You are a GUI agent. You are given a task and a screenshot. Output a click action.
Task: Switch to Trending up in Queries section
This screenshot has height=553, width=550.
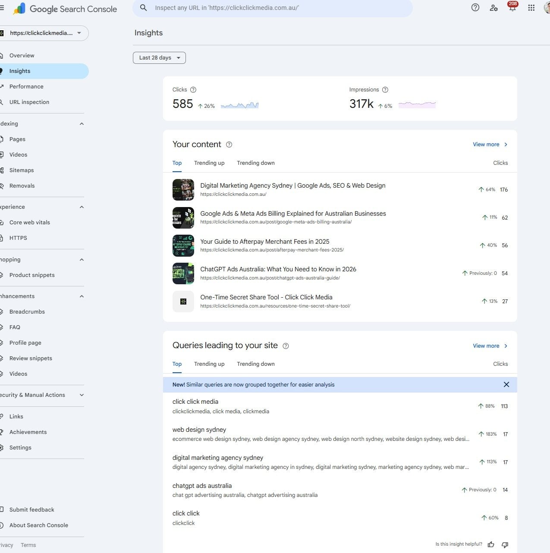(209, 364)
